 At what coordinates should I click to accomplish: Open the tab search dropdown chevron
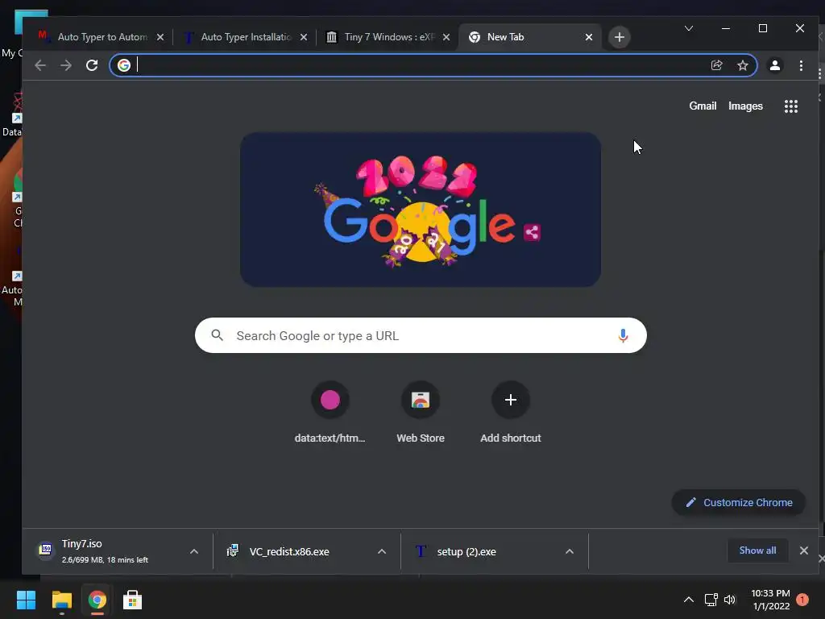pos(688,28)
